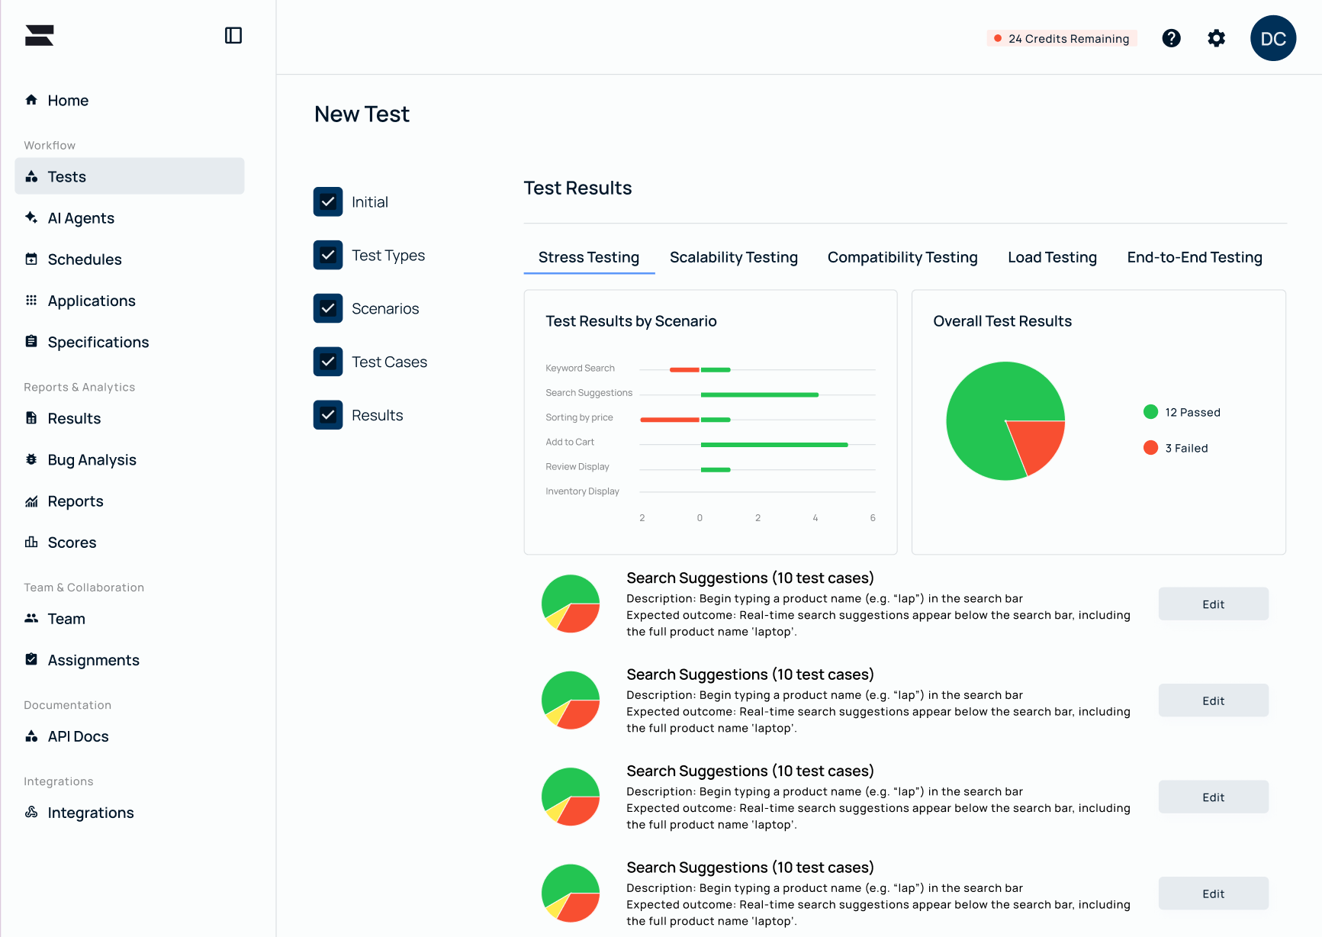Click the green 12 Passed legend dot
1322x937 pixels.
click(1150, 412)
